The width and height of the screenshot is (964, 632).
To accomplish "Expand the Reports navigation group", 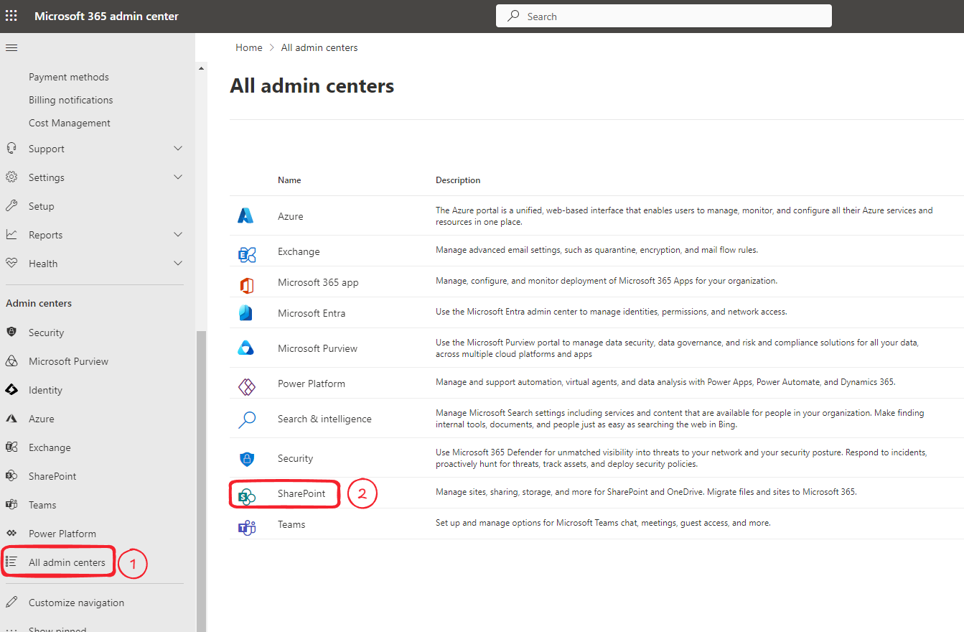I will pyautogui.click(x=178, y=235).
